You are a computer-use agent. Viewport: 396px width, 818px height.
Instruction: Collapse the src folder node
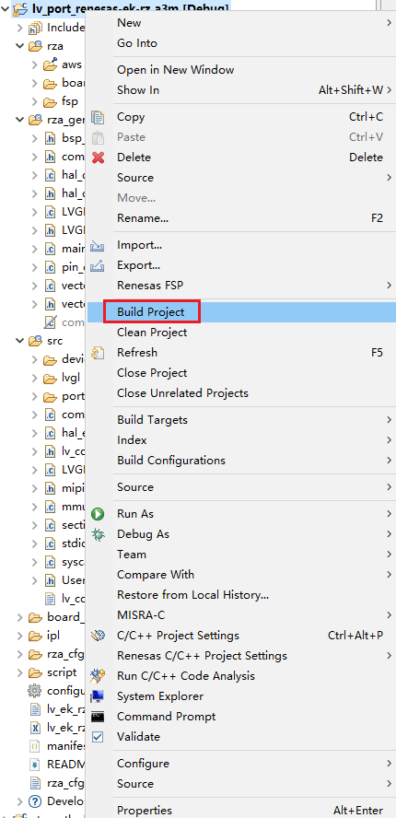click(x=20, y=341)
